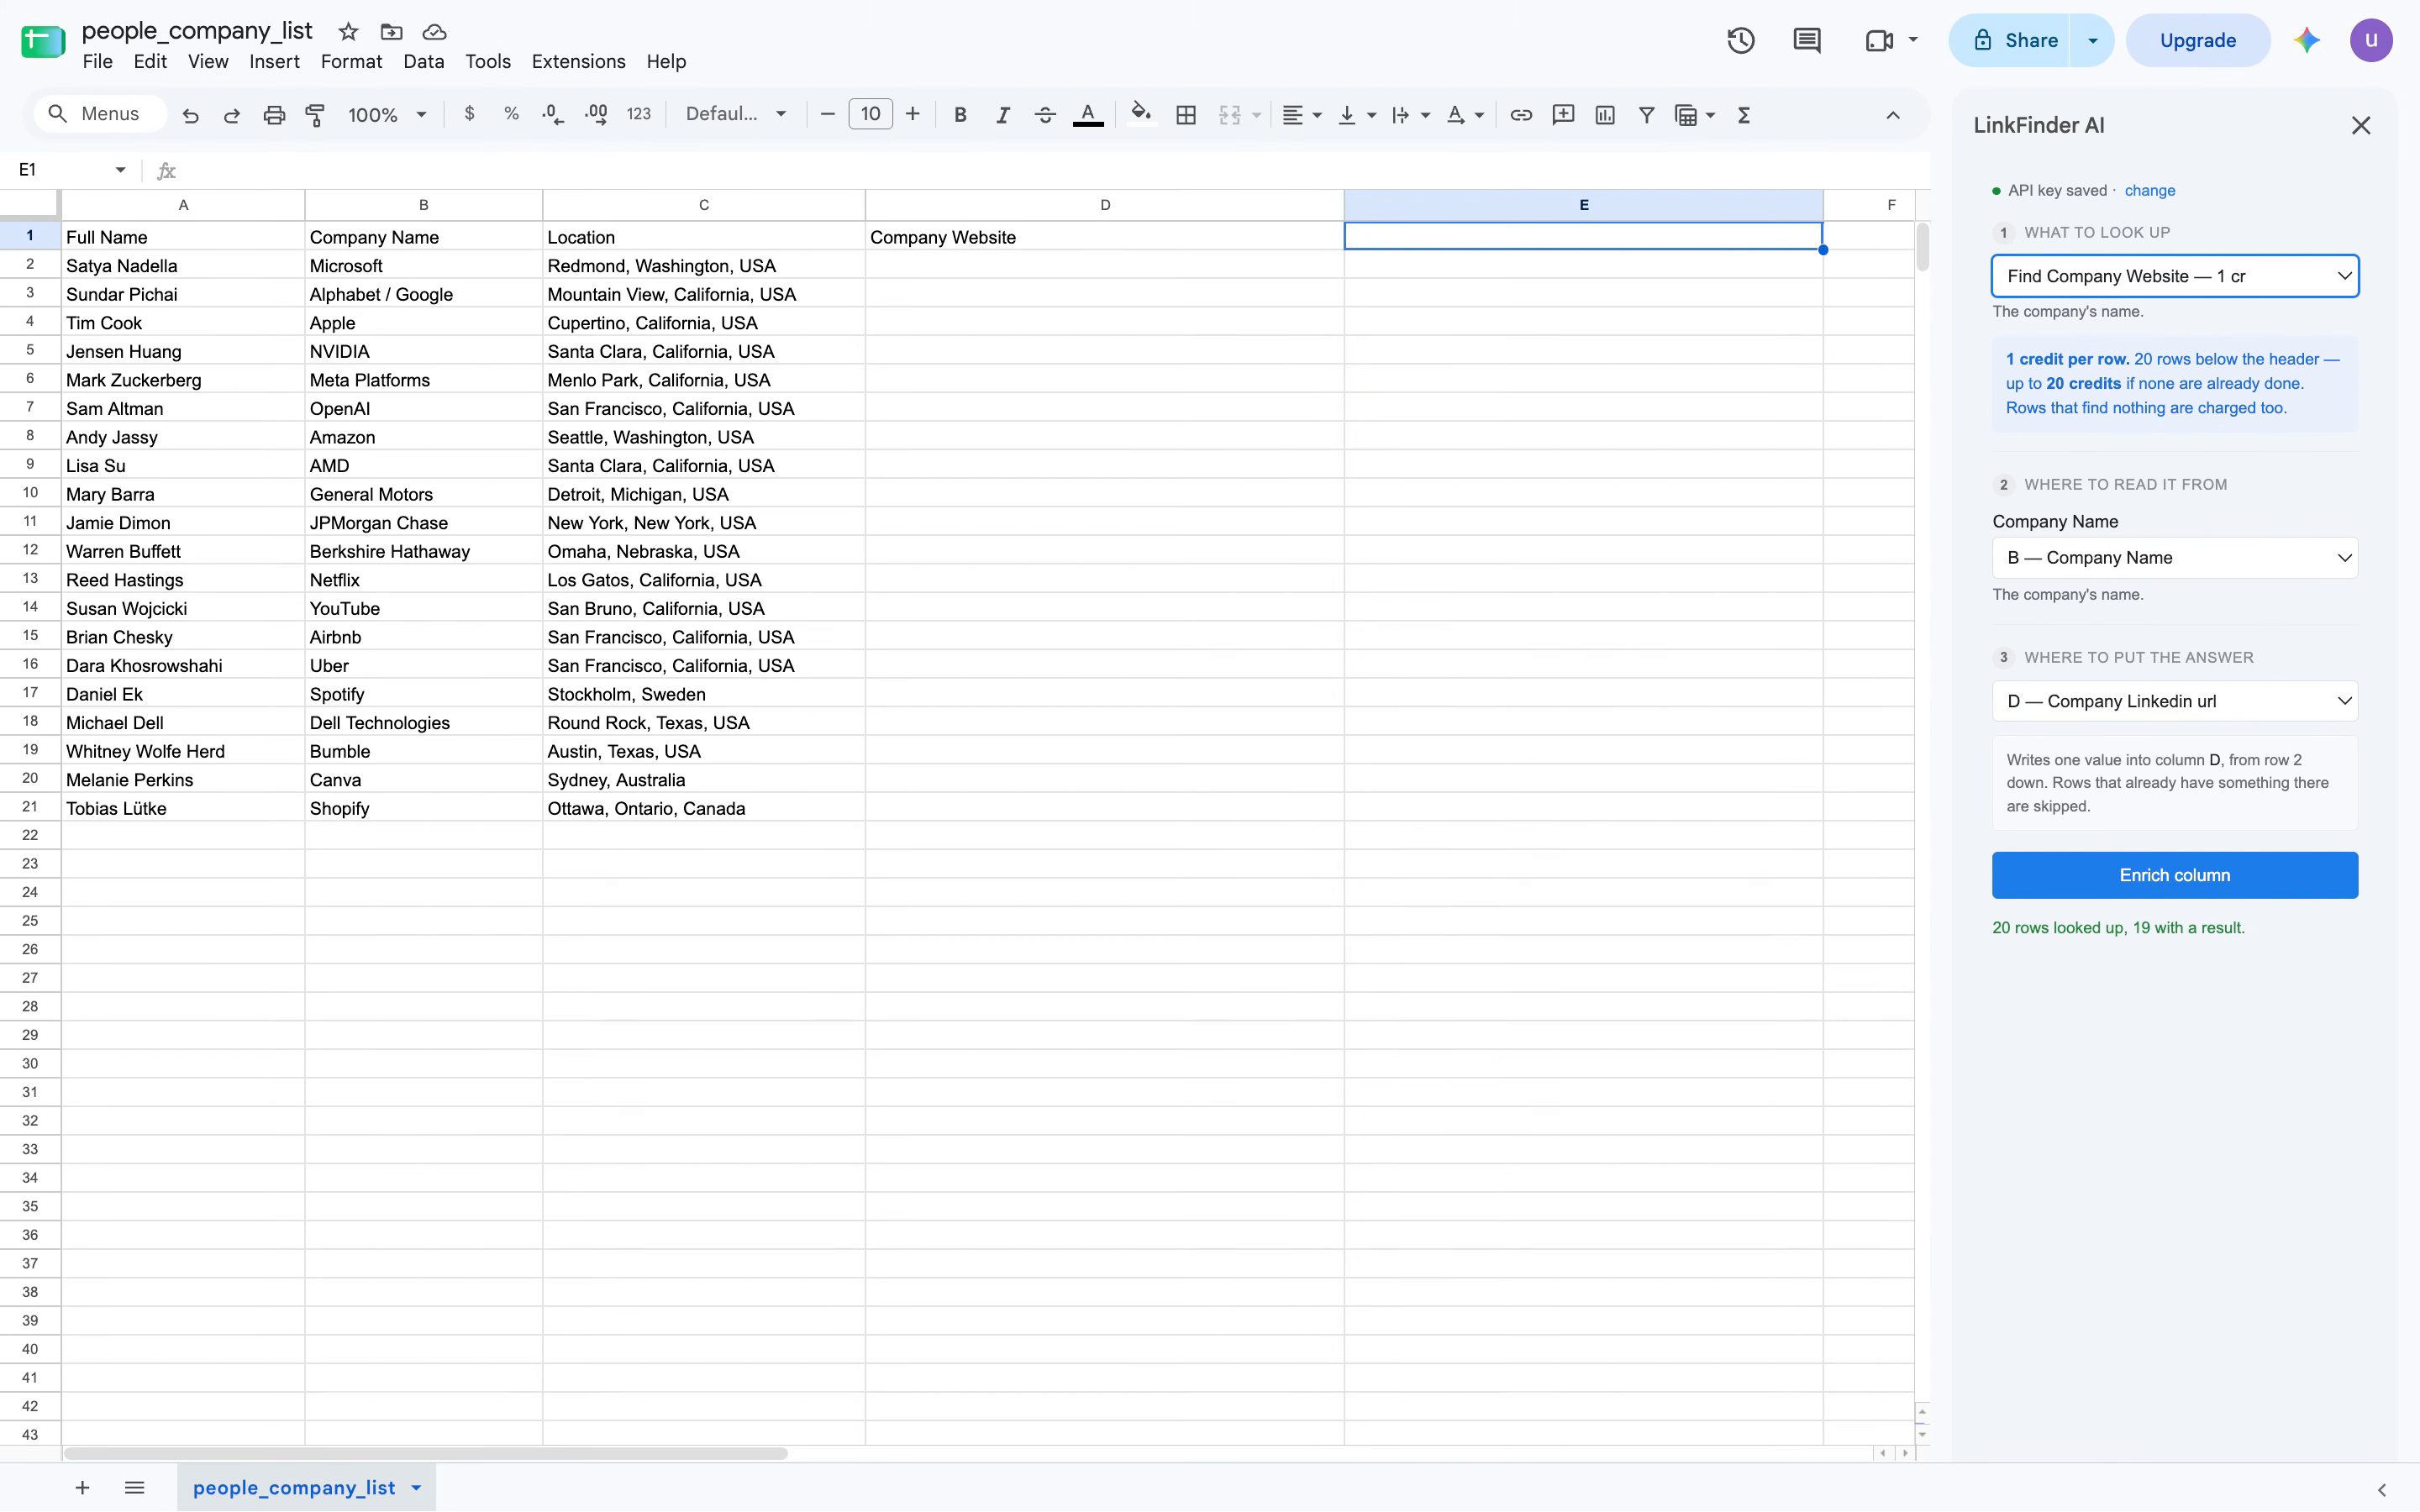Add a new sheet with plus
Viewport: 2420px width, 1512px height.
coord(82,1488)
